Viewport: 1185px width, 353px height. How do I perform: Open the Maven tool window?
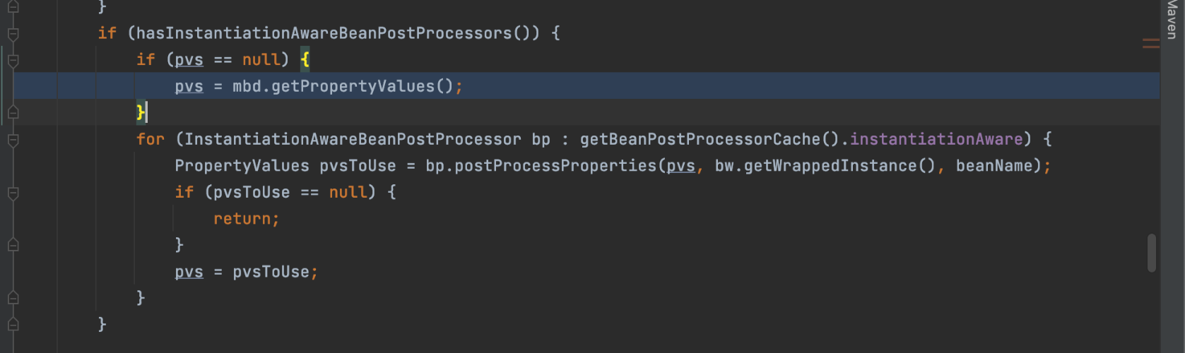1172,20
